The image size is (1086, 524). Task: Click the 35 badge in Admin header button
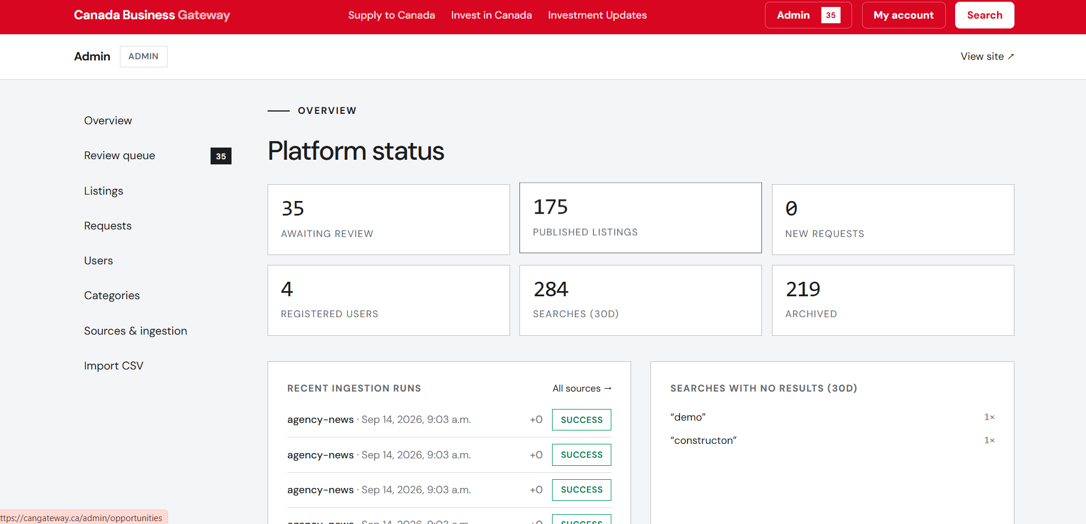pyautogui.click(x=831, y=15)
